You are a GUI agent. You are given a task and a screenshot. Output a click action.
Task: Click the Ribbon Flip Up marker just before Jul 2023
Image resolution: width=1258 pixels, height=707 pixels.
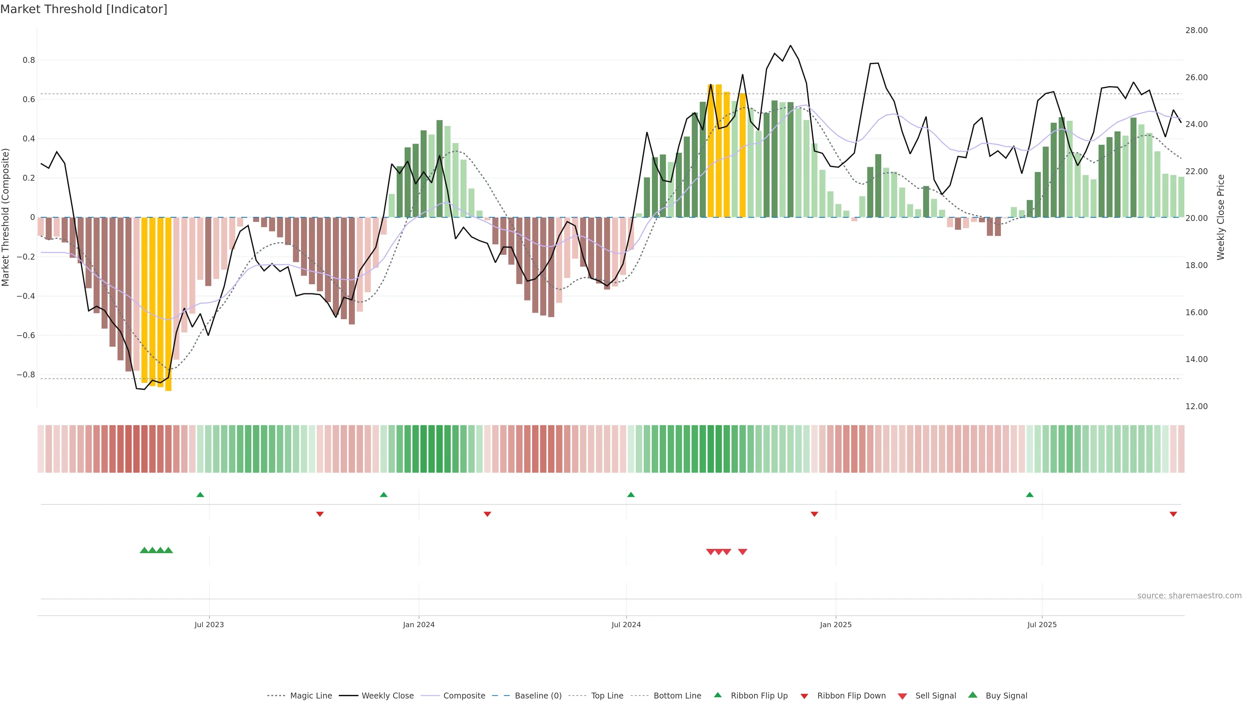point(200,495)
